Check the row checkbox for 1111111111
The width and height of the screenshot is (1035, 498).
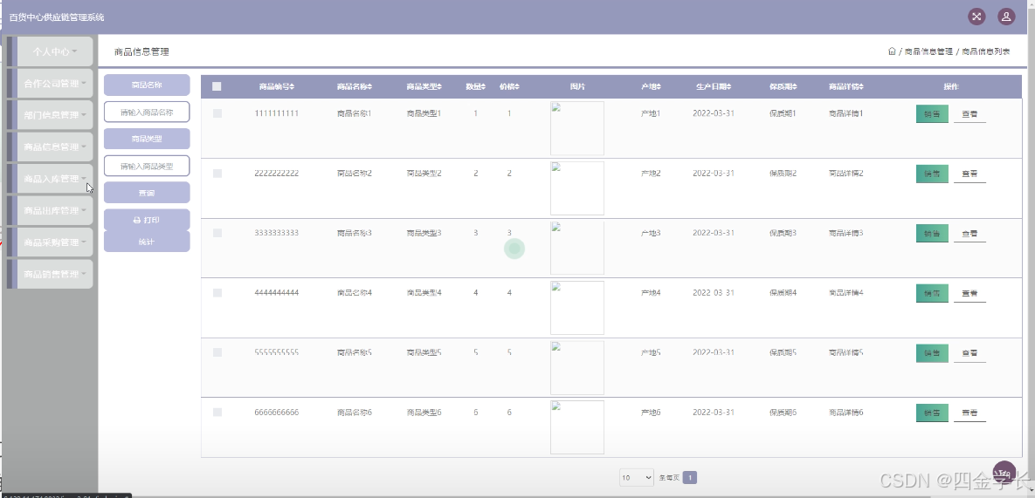[x=217, y=113]
